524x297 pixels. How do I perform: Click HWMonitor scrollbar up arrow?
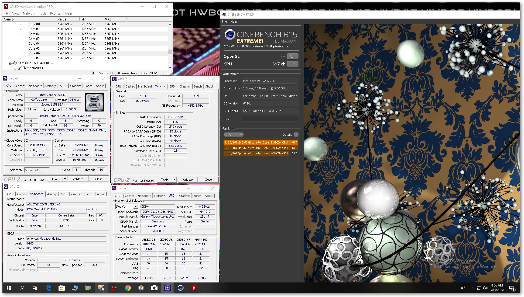170,24
